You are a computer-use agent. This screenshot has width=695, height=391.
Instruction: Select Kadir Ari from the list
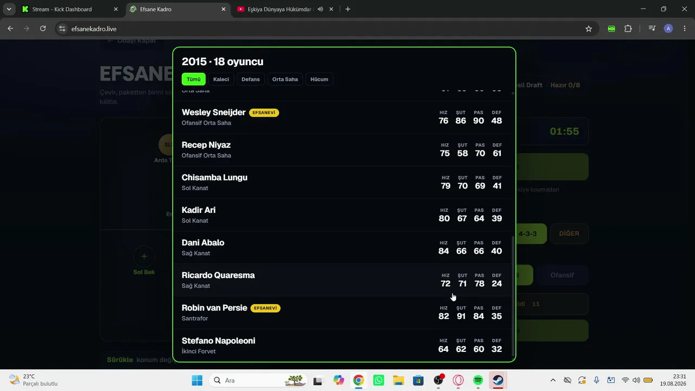(x=342, y=215)
